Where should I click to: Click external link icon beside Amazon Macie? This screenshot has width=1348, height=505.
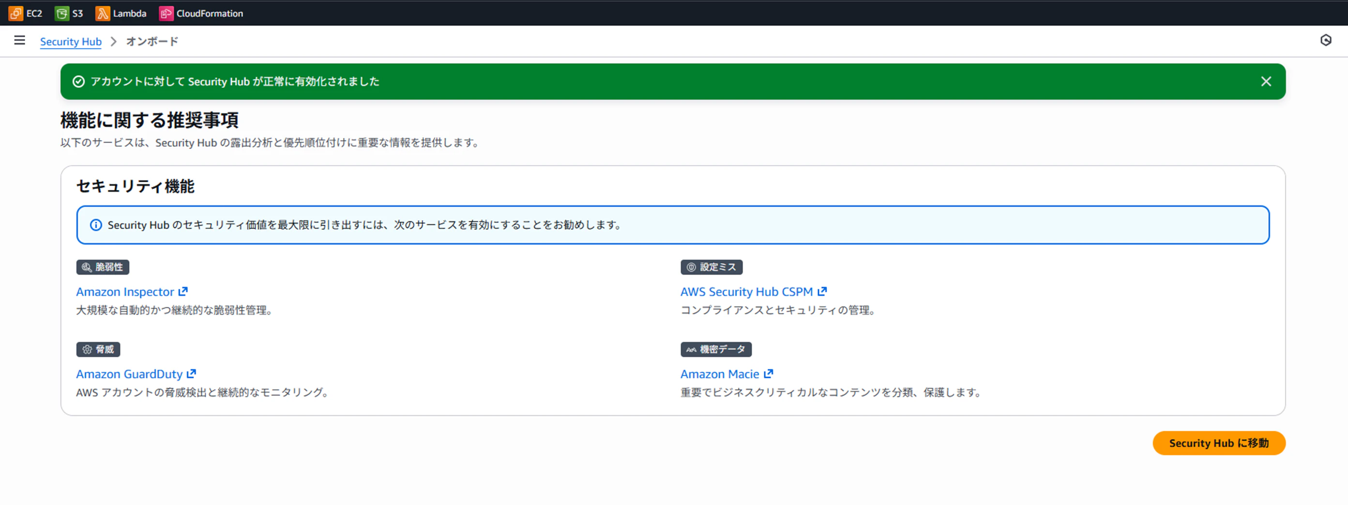[x=768, y=374]
